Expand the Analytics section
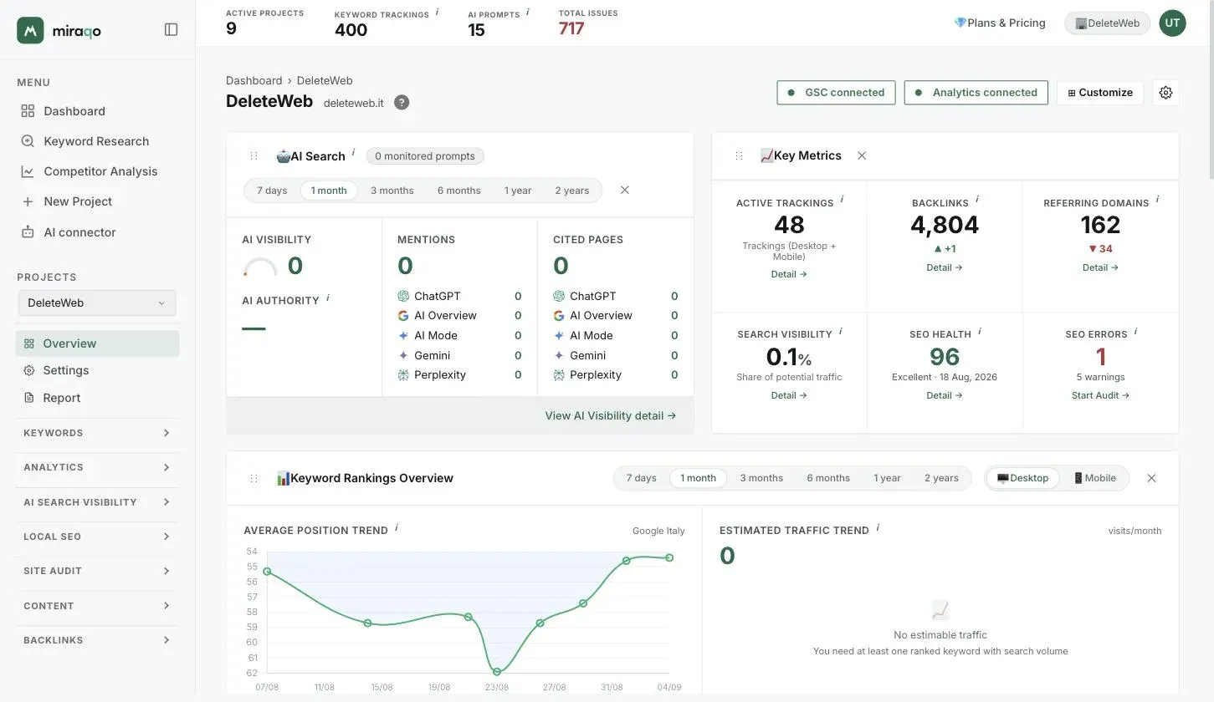This screenshot has height=702, width=1214. tap(97, 467)
